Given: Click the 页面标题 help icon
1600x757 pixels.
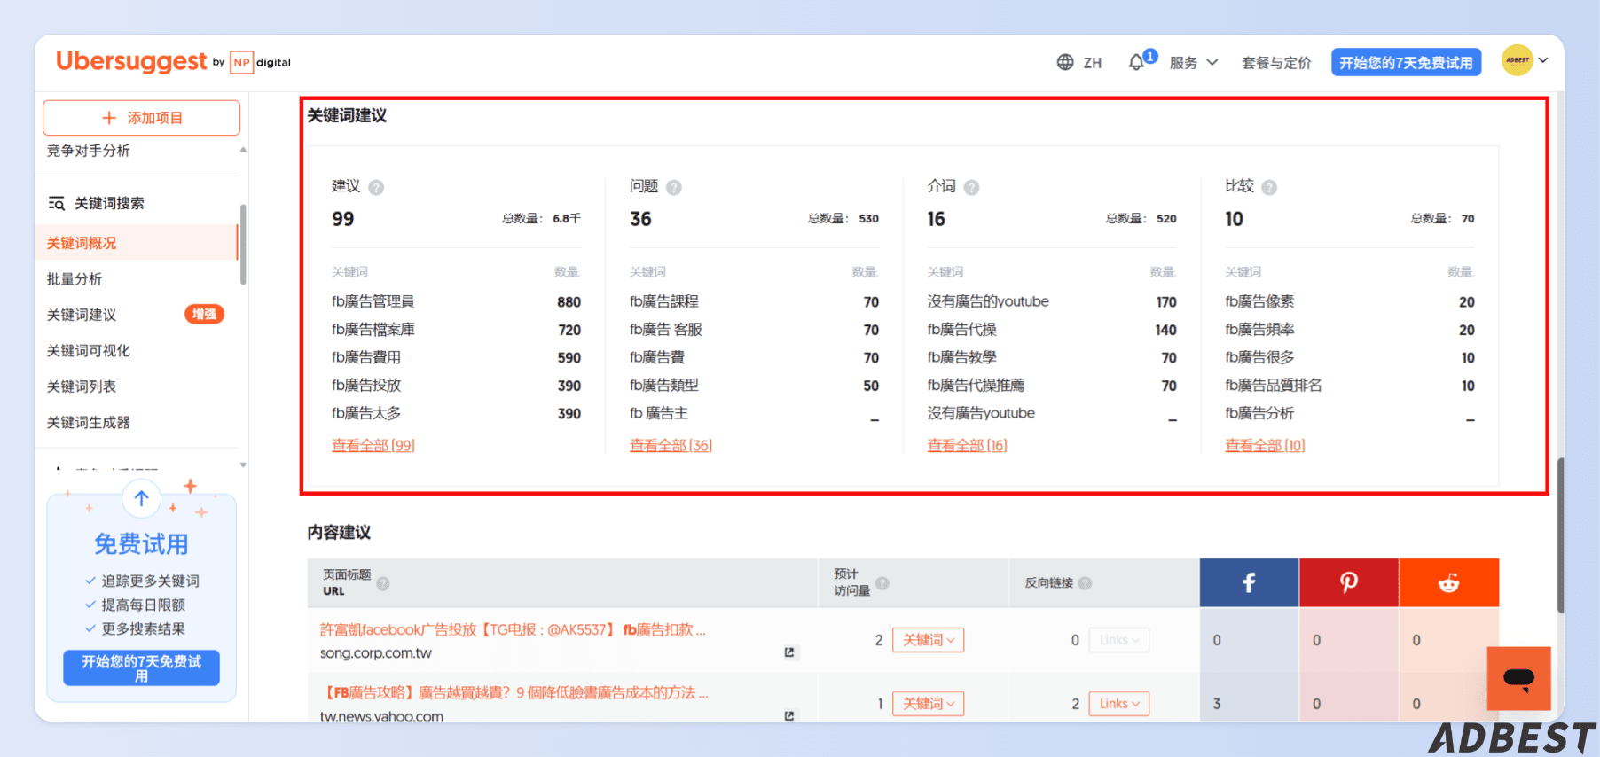Looking at the screenshot, I should pyautogui.click(x=383, y=583).
